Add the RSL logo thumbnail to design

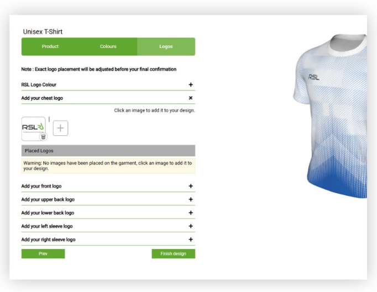[x=33, y=128]
